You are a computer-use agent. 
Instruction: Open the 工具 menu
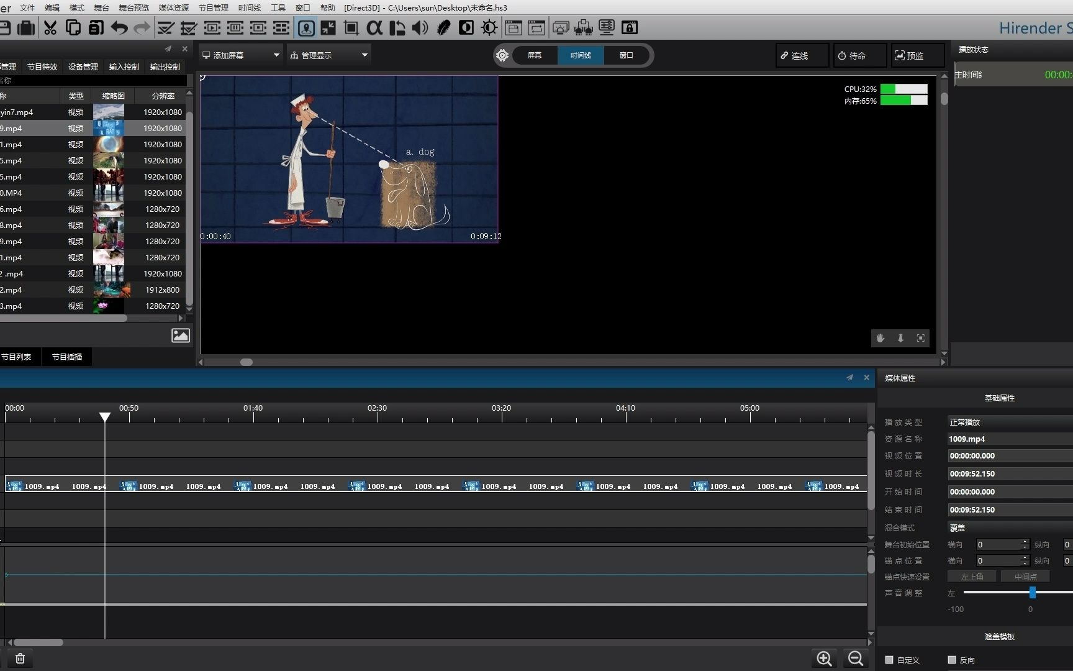[x=278, y=7]
